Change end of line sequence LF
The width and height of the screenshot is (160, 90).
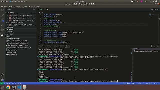coord(144,83)
